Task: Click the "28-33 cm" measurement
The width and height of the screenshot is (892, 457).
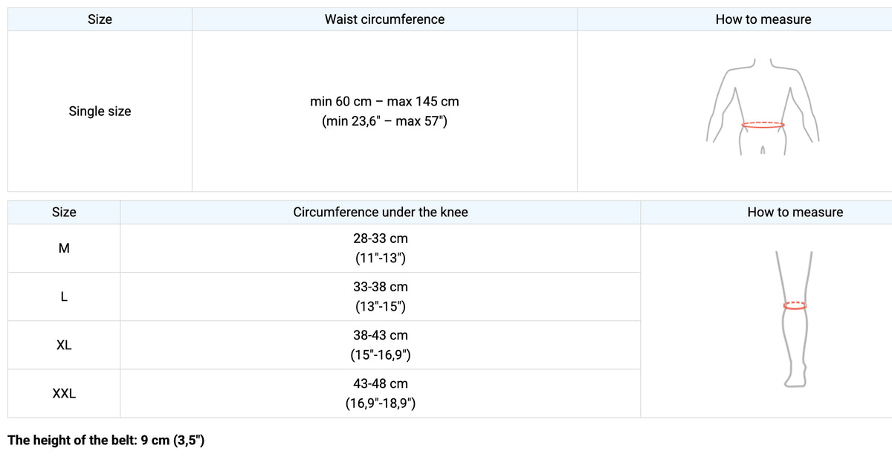Action: point(381,239)
